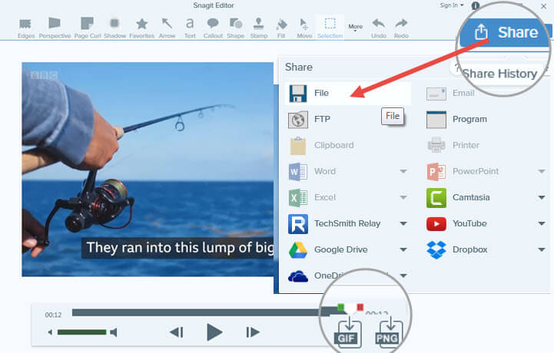554x353 pixels.
Task: Click the blue Share button
Action: coord(506,32)
